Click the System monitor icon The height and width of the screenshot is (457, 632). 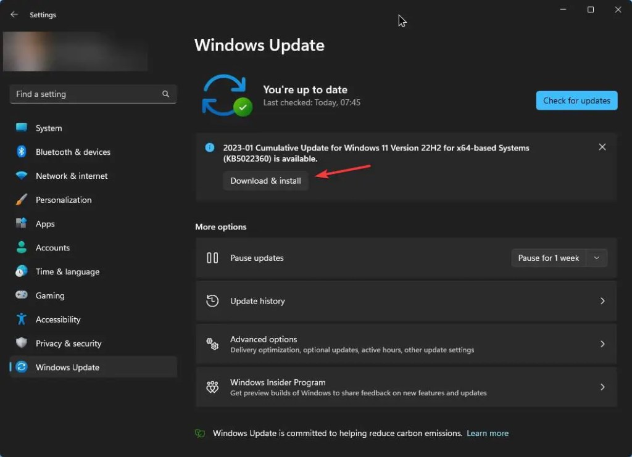[x=22, y=128]
